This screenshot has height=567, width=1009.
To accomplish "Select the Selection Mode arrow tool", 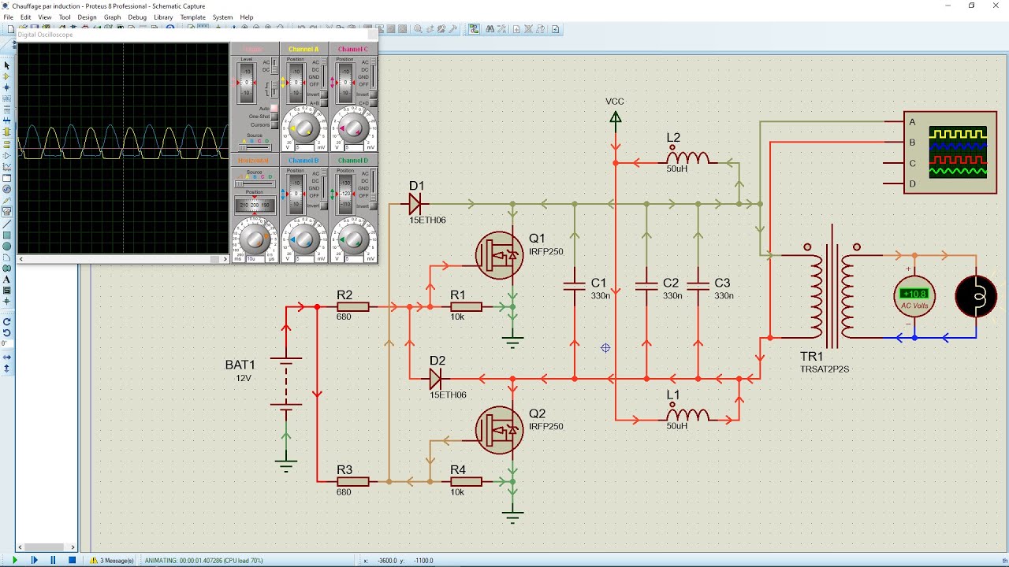I will pos(7,65).
